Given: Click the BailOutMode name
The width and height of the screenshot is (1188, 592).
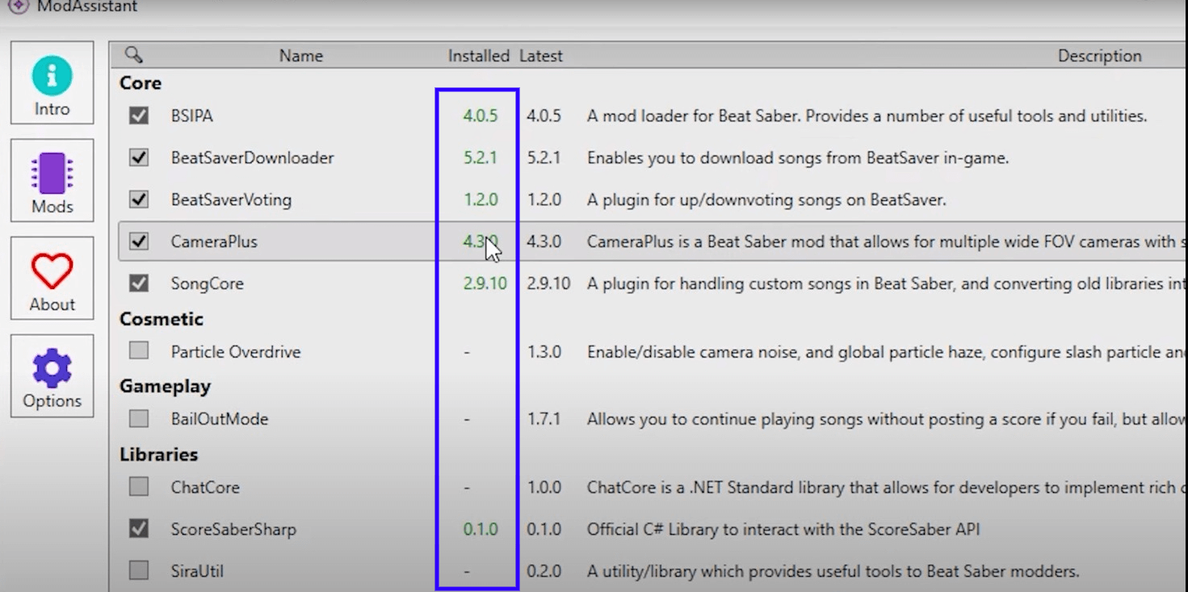Looking at the screenshot, I should [219, 420].
